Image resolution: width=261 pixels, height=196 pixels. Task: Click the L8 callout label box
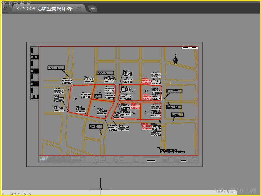point(177,115)
